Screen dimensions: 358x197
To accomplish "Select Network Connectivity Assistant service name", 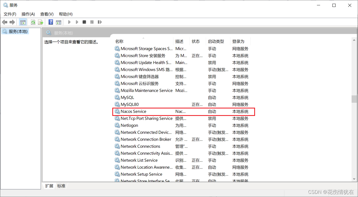I will tap(147, 153).
